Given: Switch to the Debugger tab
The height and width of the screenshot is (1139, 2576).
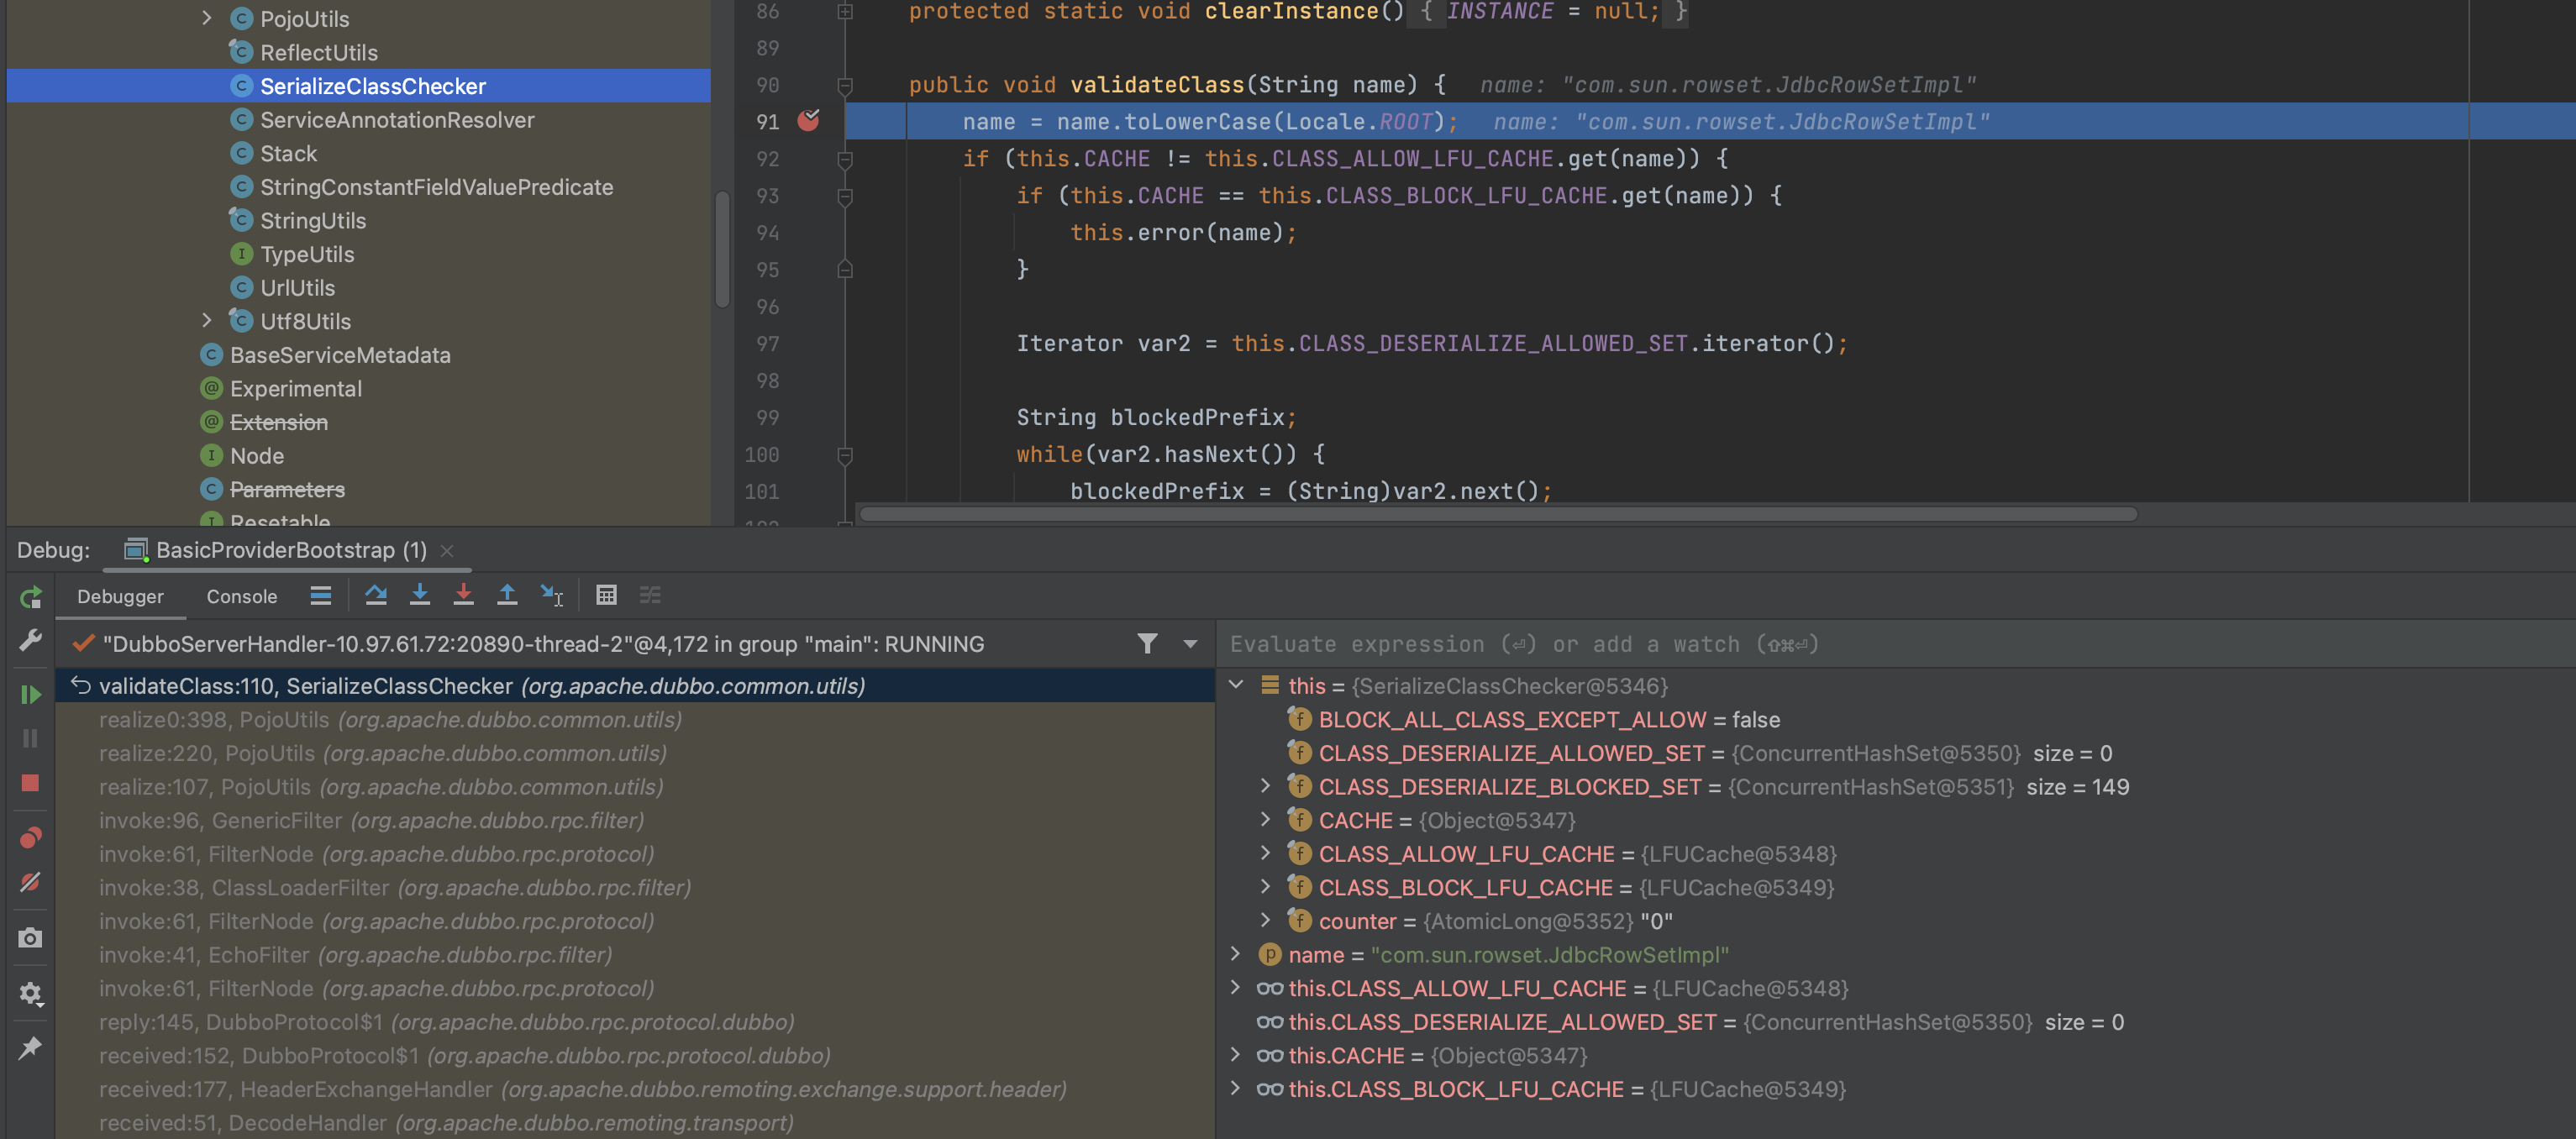Looking at the screenshot, I should pos(120,596).
